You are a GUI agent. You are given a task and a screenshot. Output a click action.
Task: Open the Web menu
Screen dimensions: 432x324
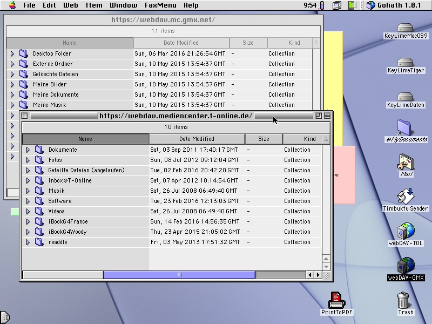(x=71, y=5)
